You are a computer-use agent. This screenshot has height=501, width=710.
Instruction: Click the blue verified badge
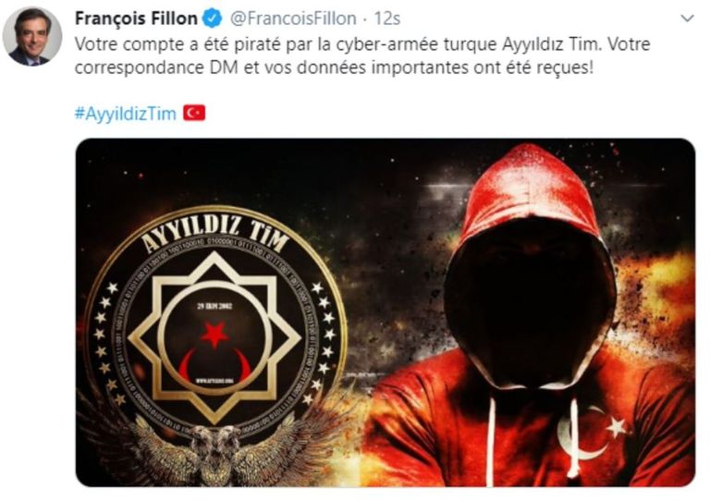214,19
